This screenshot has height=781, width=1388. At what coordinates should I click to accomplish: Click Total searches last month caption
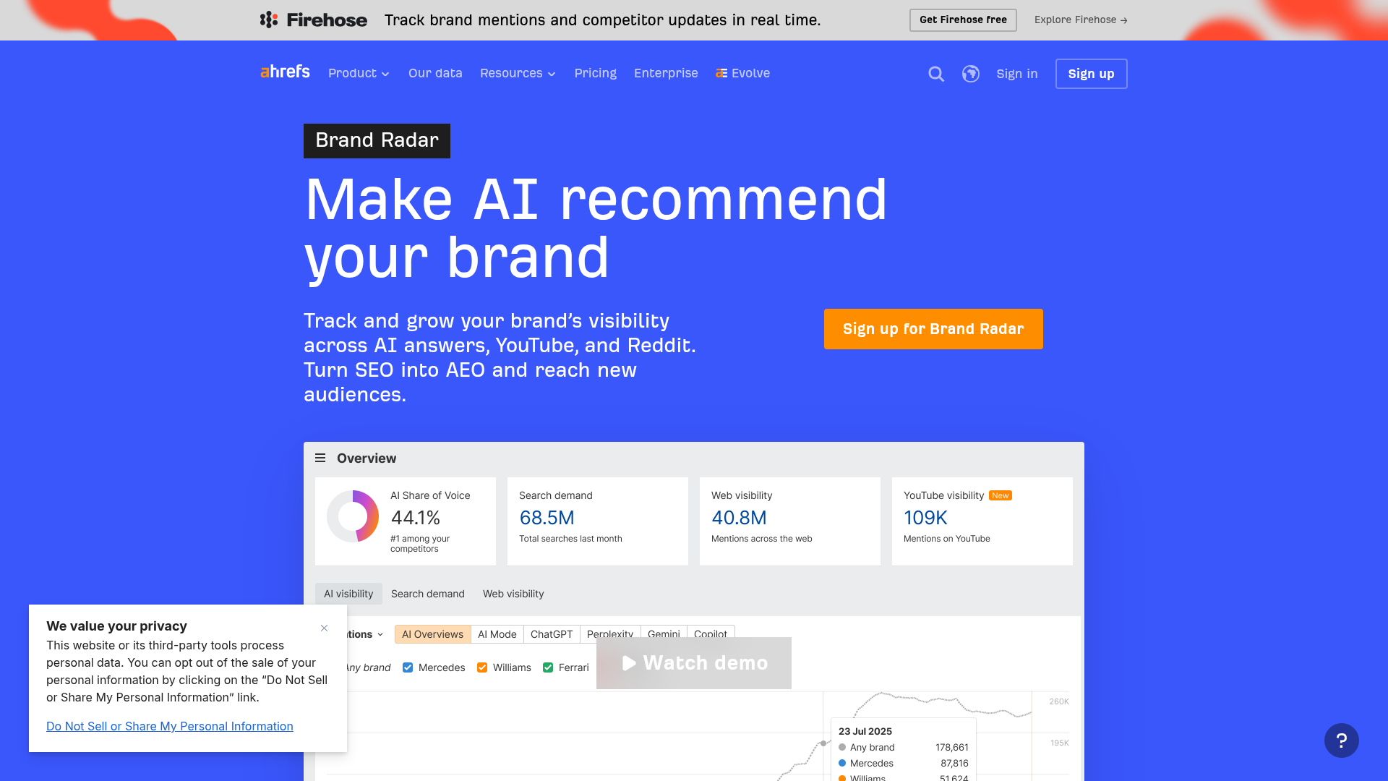coord(570,539)
